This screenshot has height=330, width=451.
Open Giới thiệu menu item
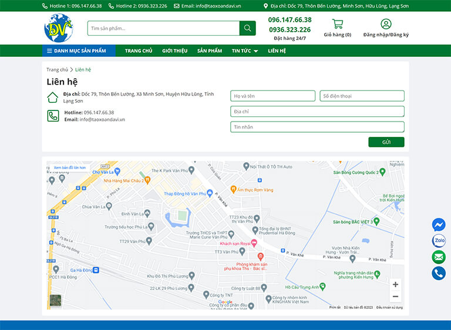[174, 51]
